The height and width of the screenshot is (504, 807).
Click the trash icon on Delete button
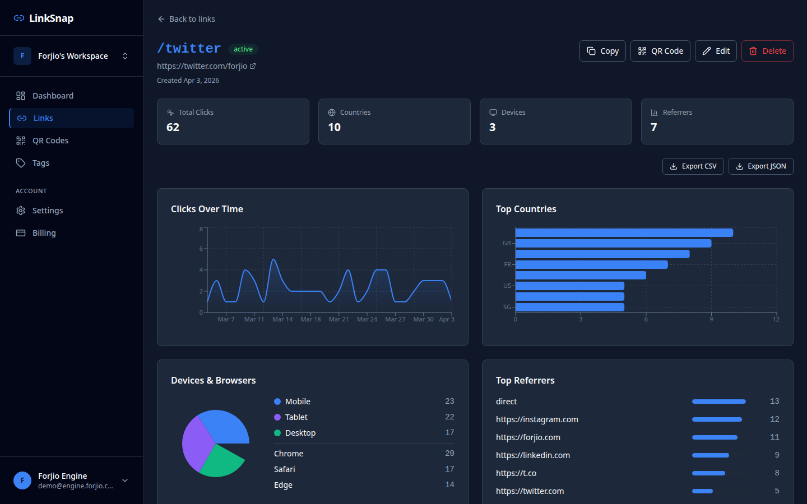tap(754, 50)
